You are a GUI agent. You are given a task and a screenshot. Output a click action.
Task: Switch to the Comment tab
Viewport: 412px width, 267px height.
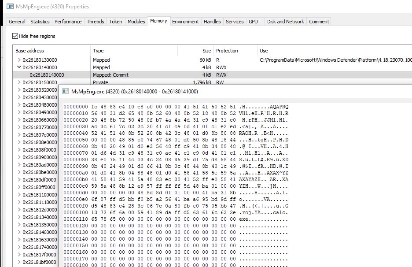(319, 22)
